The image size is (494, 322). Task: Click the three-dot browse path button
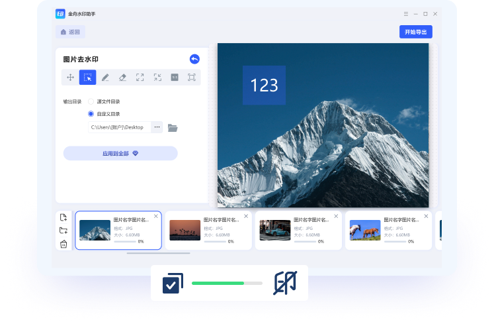pos(157,127)
